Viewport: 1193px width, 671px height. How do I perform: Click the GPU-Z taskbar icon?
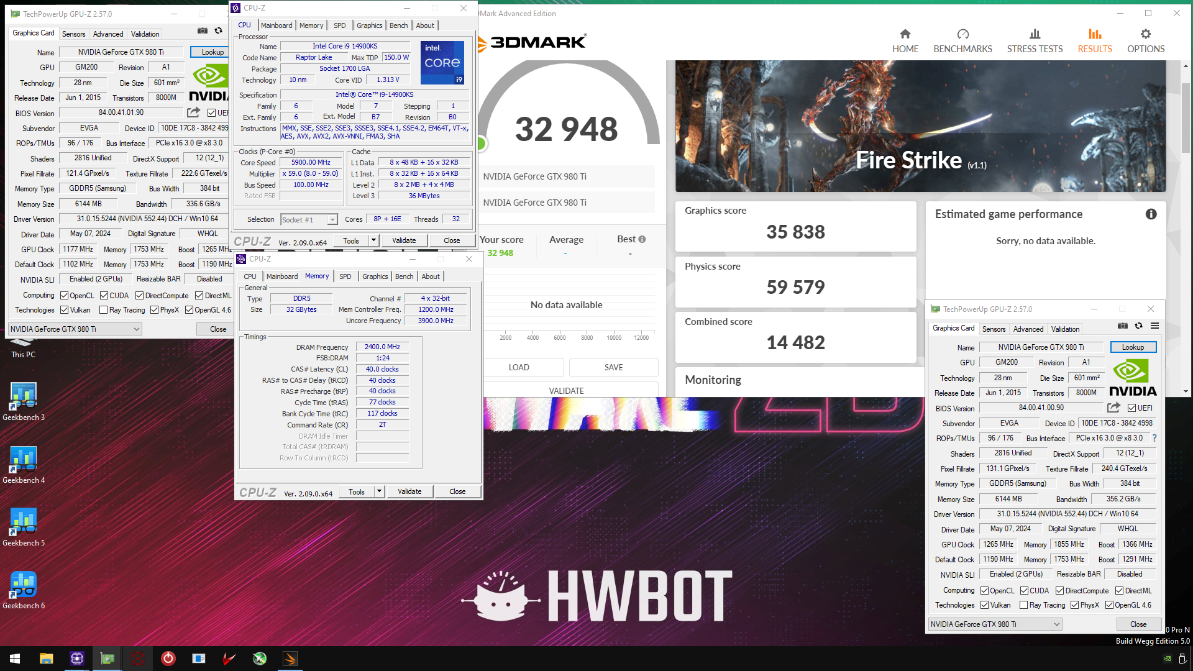[x=107, y=659]
